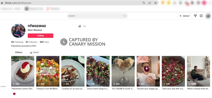Click the lock icon in address bar
Screen dimensions: 212x98
pyautogui.click(x=2, y=3)
